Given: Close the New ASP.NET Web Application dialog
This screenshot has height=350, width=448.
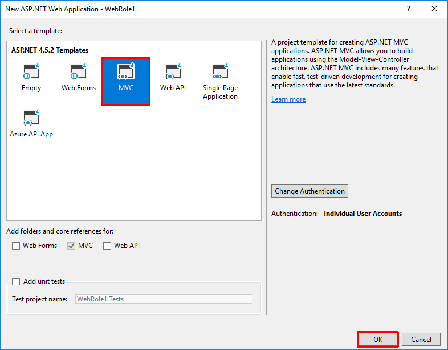Looking at the screenshot, I should pos(434,9).
